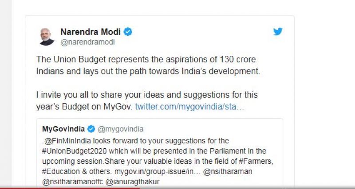Click the @FinMinIndia mention
Image resolution: width=355 pixels, height=189 pixels.
pyautogui.click(x=62, y=141)
